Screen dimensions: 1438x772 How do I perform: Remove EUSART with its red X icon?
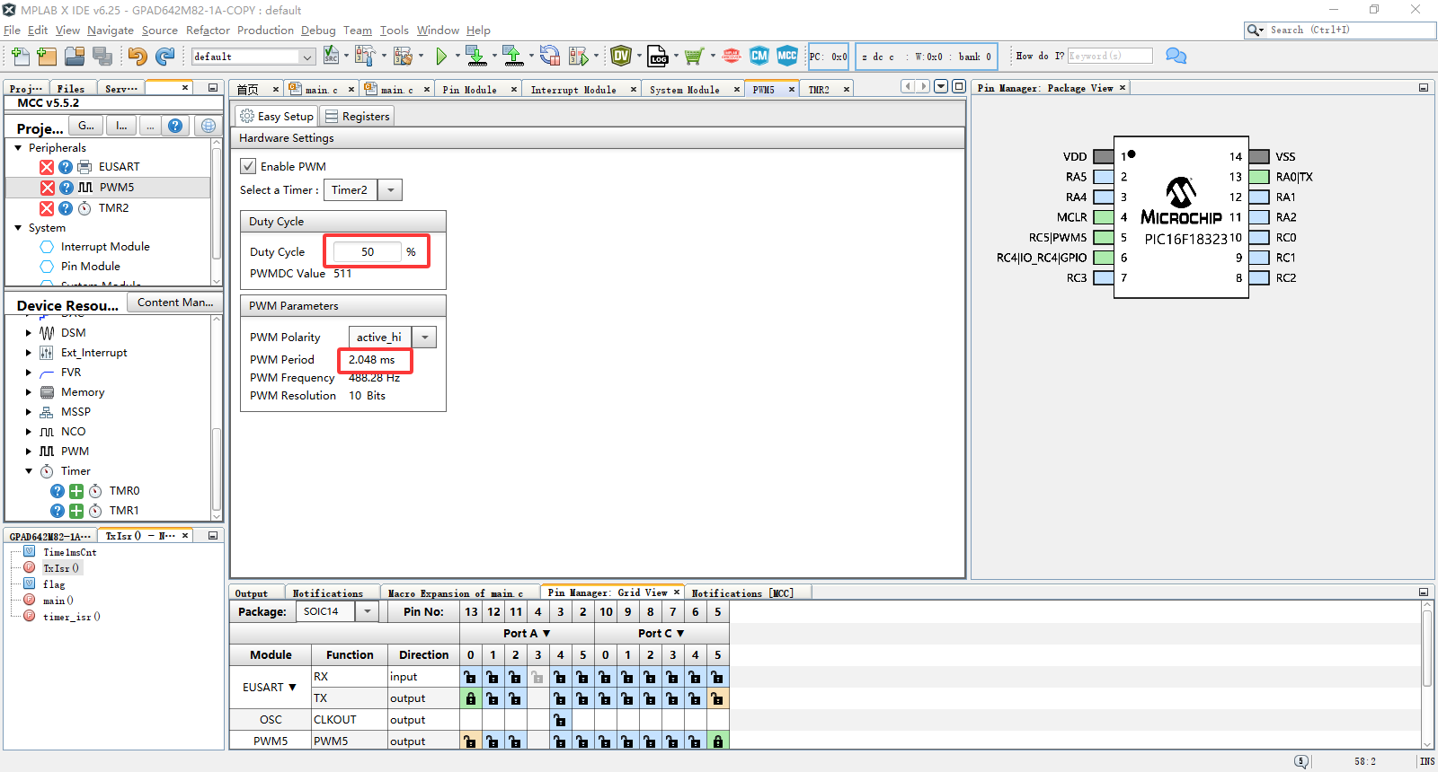point(47,167)
